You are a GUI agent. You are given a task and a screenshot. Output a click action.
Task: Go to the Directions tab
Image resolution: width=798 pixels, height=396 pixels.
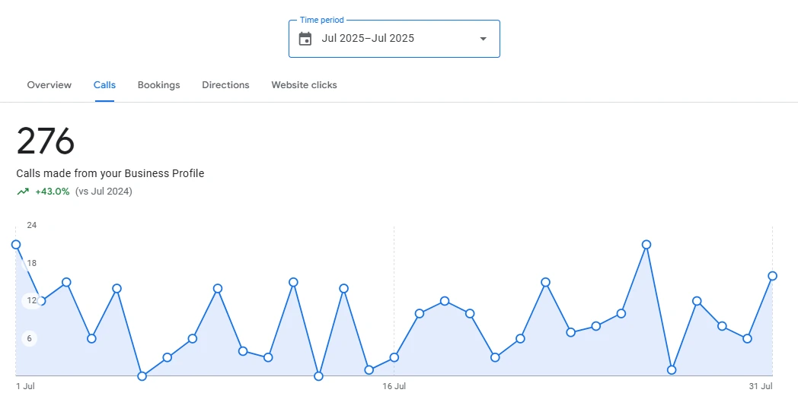(225, 85)
